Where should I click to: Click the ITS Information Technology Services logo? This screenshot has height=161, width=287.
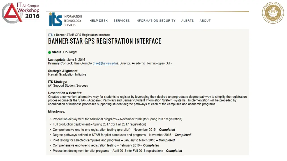coord(65,20)
